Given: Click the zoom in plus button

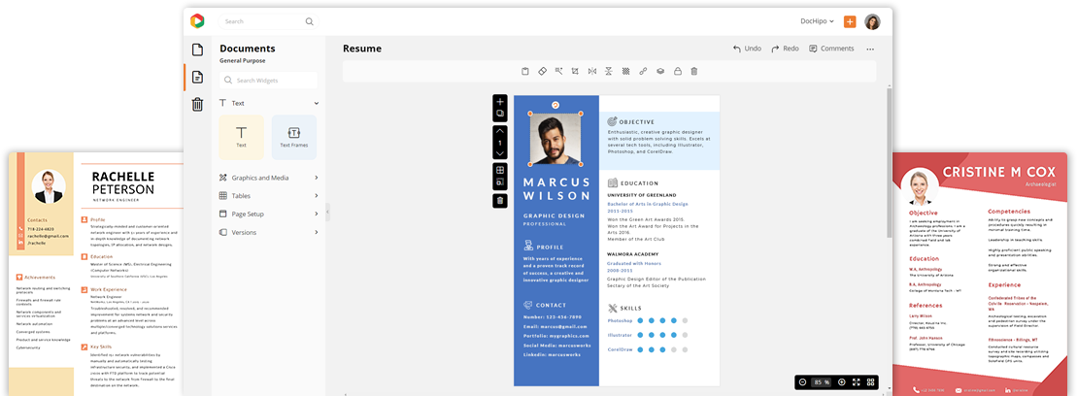Looking at the screenshot, I should coord(841,382).
